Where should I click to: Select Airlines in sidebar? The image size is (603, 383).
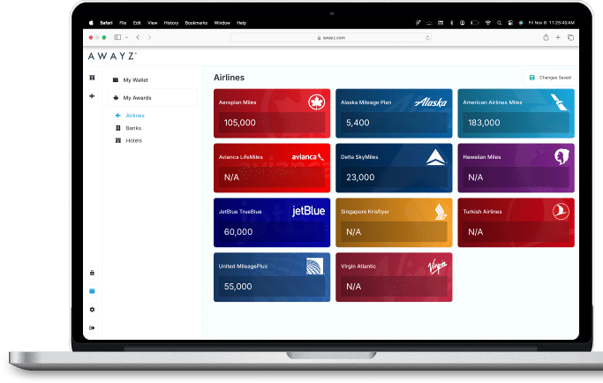tap(130, 116)
